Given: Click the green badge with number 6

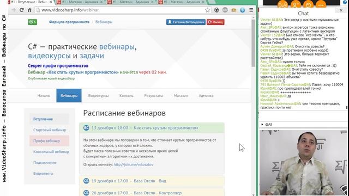Looking at the screenshot, I should pyautogui.click(x=33, y=22).
